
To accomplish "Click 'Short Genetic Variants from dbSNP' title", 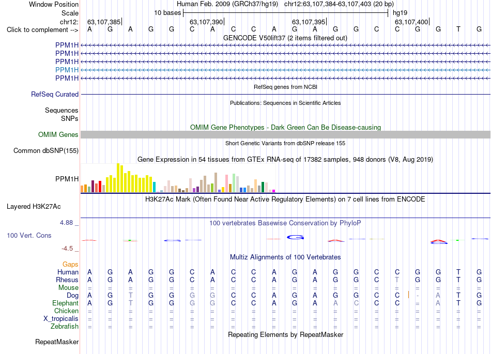I will click(x=285, y=143).
